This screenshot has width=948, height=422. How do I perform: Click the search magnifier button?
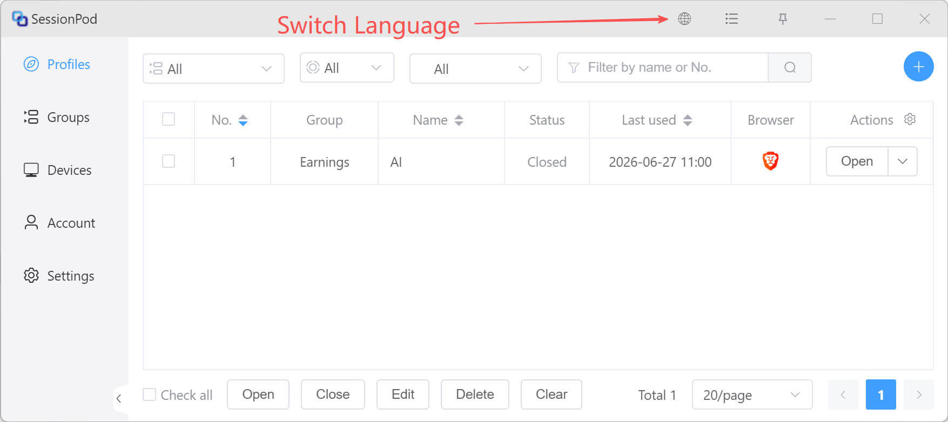click(x=790, y=67)
